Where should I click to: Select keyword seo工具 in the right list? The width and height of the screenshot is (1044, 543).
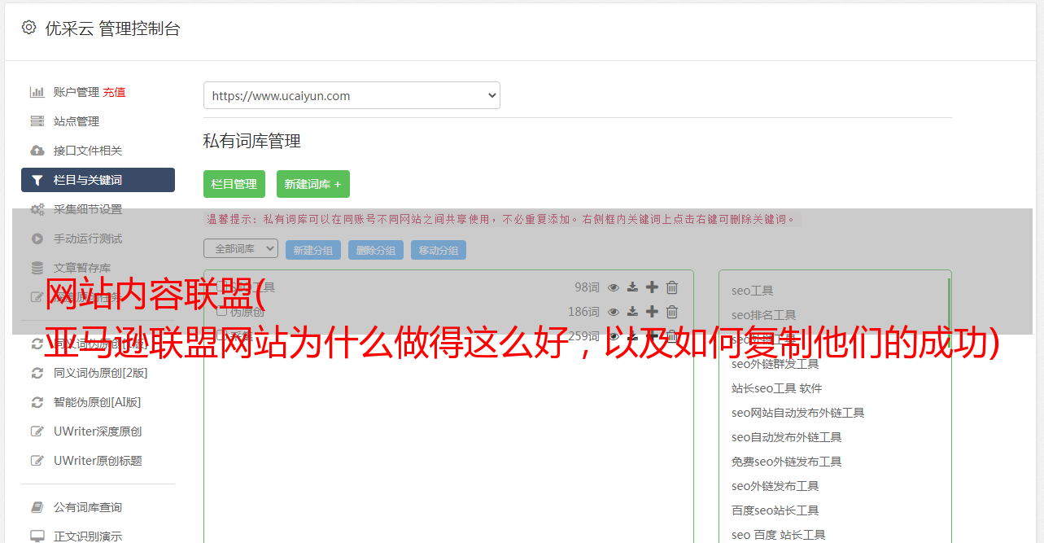[x=753, y=291]
